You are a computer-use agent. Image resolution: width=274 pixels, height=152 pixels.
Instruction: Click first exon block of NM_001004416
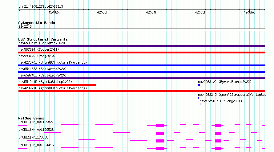tap(160, 149)
